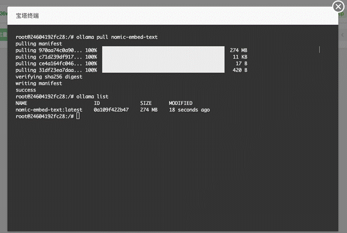Click the '11 KB' size value
Image resolution: width=347 pixels, height=233 pixels.
click(240, 57)
